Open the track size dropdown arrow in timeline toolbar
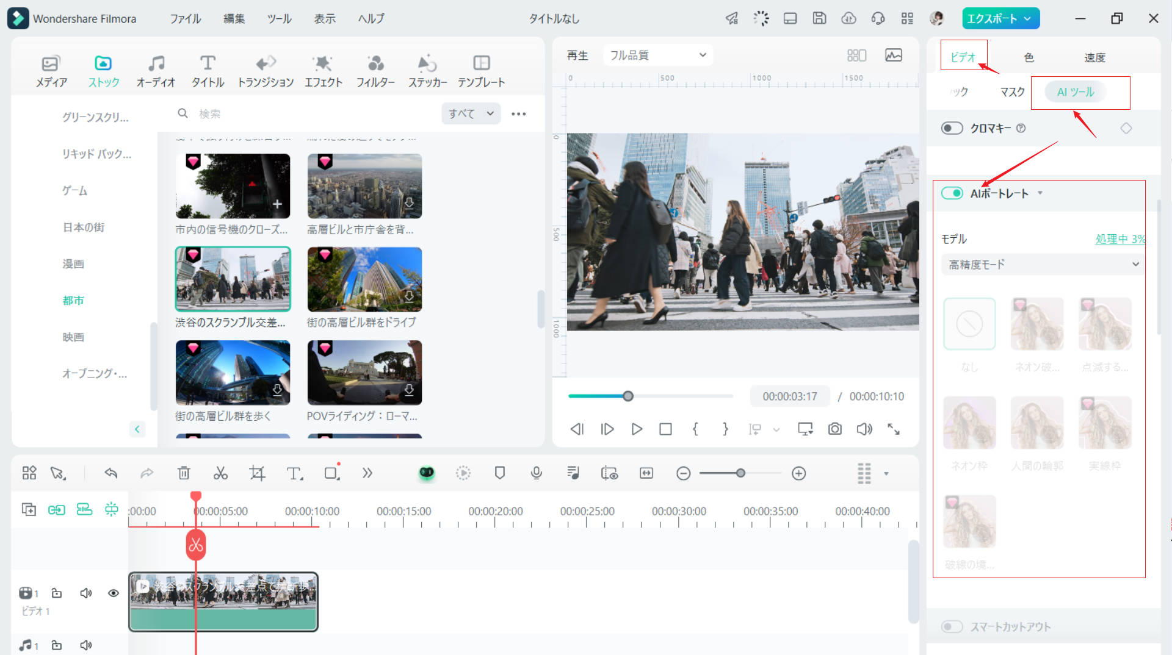1172x655 pixels. [886, 474]
